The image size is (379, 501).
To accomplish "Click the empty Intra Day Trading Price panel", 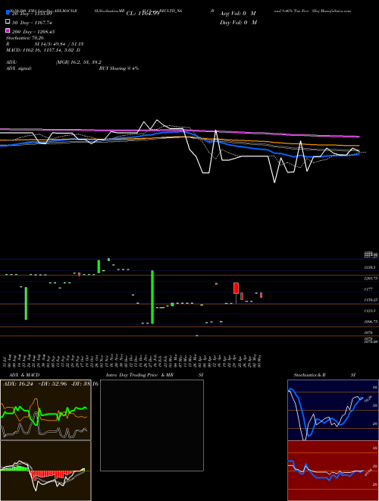I will click(x=152, y=425).
